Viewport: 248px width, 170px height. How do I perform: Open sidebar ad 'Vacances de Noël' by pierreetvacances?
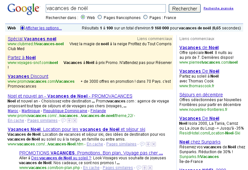pos(199,48)
